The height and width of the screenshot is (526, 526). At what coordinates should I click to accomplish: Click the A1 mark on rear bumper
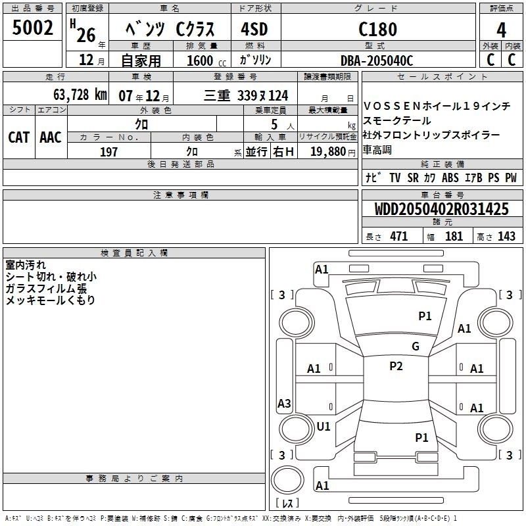tap(322, 485)
